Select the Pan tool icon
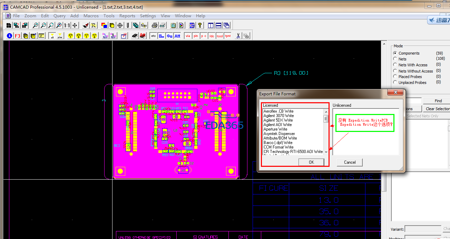The width and height of the screenshot is (450, 239). (75, 25)
